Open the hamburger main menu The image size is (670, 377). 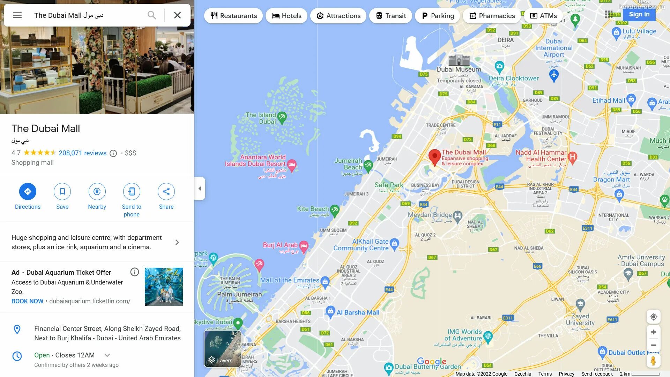click(x=17, y=15)
